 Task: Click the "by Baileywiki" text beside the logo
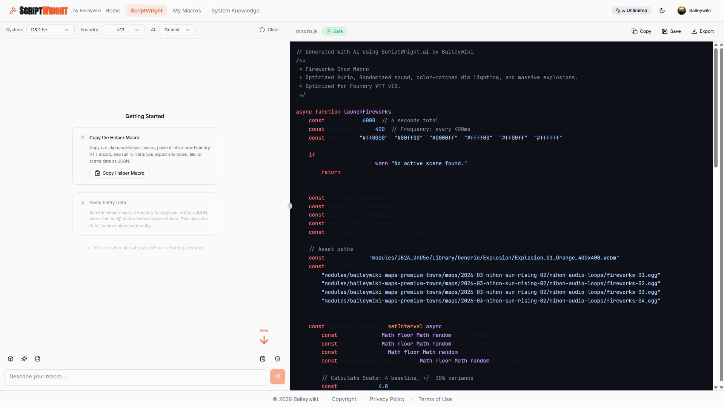coord(87,11)
